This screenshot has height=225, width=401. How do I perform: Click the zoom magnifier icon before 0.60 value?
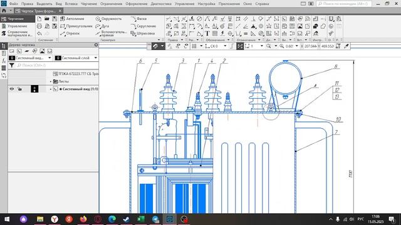(x=281, y=46)
